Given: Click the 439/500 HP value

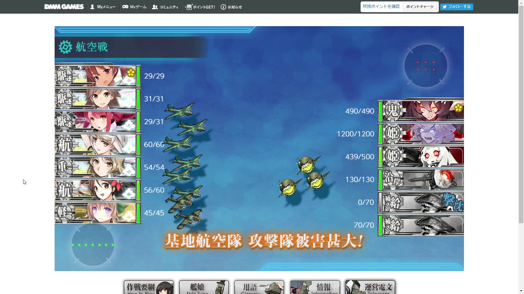Looking at the screenshot, I should coord(360,157).
